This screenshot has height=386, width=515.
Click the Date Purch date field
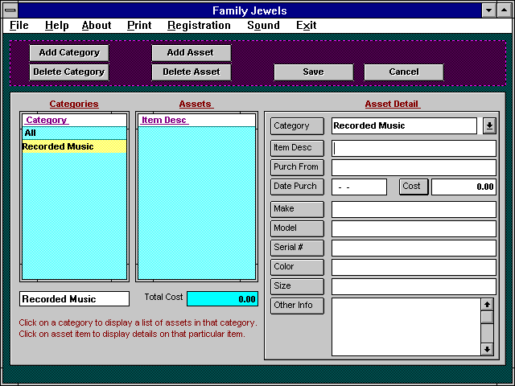[x=359, y=187]
